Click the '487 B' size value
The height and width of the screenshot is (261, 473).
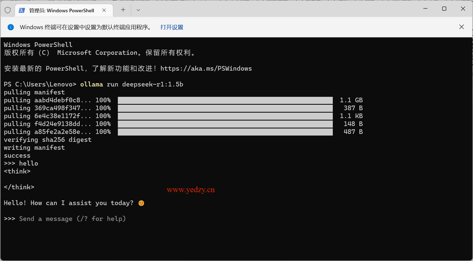[353, 132]
